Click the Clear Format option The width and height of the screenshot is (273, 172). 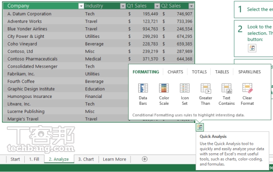coord(247,94)
